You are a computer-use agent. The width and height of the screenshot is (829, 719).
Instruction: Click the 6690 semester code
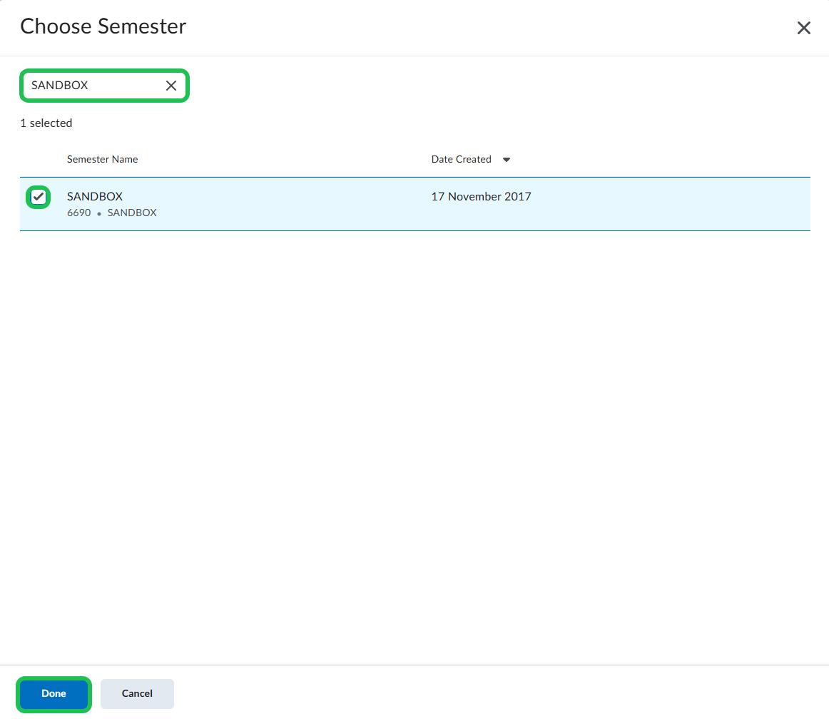tap(78, 213)
